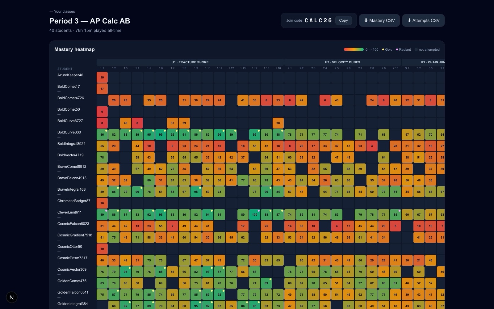Open student CosmicVector309

tap(72, 269)
